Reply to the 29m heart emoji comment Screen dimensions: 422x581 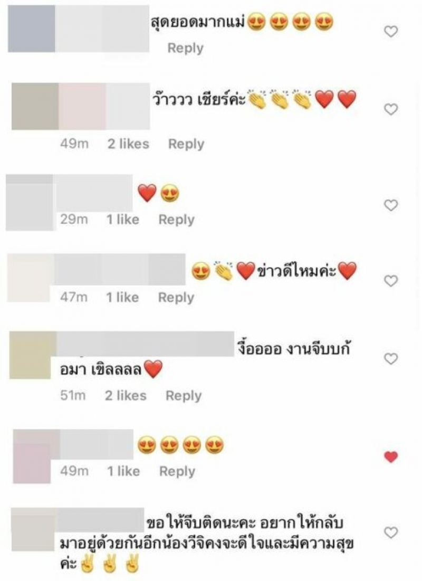click(x=176, y=220)
